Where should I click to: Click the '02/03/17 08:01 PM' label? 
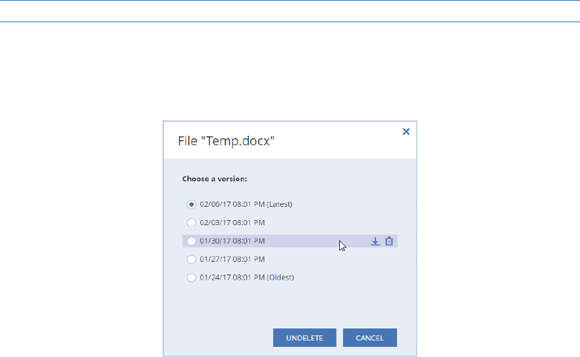[x=233, y=223]
